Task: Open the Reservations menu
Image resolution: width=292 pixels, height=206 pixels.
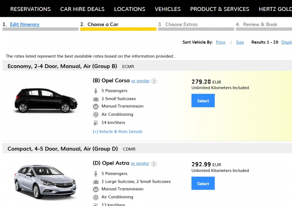Action: (x=30, y=9)
